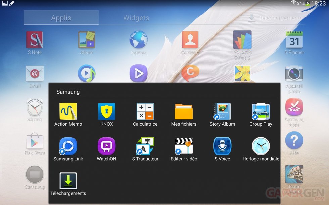329x205 pixels.
Task: Launch Story Album
Action: pos(222,112)
